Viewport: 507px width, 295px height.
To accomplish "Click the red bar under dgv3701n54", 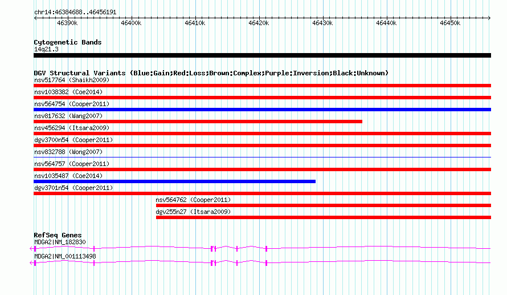I will (262, 193).
